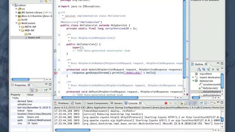
Task: Click the override indicator beside doPost
Action: coord(55,92)
